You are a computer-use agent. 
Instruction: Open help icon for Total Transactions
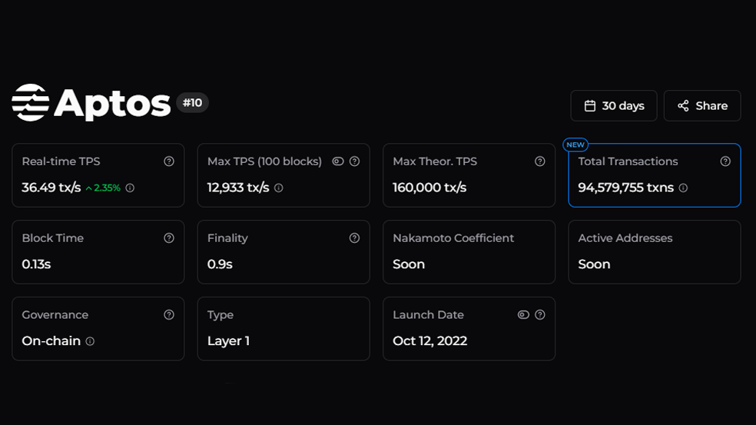coord(725,161)
